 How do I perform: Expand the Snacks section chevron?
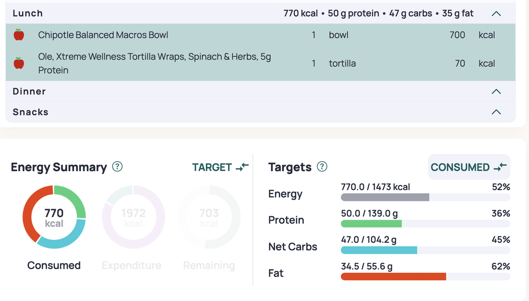496,112
